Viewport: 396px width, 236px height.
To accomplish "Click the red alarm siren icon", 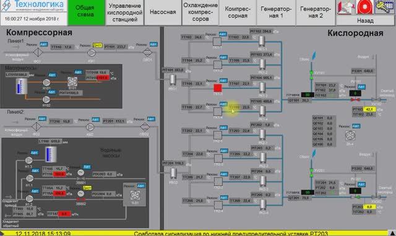I will pyautogui.click(x=364, y=7).
